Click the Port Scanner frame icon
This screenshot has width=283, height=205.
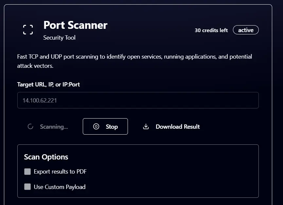(x=28, y=30)
